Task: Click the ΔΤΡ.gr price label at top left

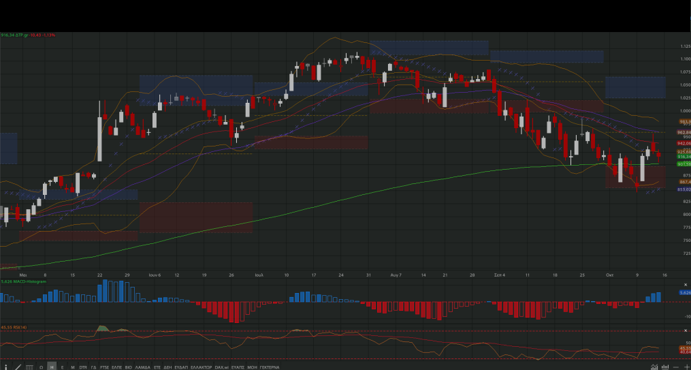Action: coord(28,35)
